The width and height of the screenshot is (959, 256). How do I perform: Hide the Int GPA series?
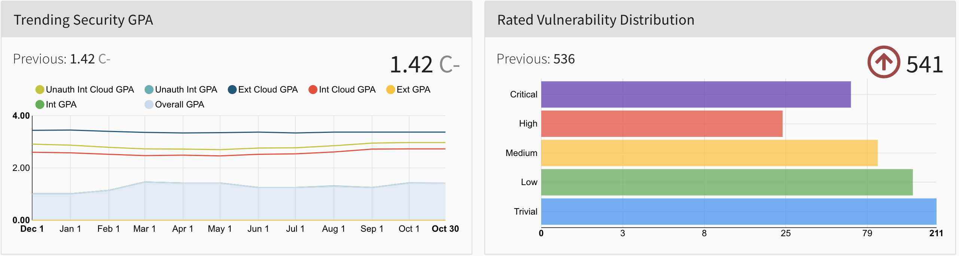tap(56, 104)
